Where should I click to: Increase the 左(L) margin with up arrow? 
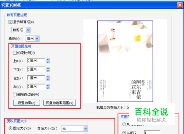point(48,77)
